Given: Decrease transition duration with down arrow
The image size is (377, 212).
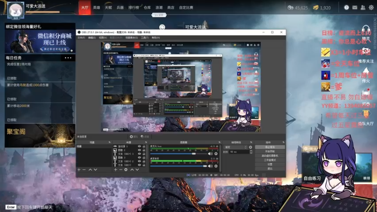Looking at the screenshot, I should click(x=251, y=153).
